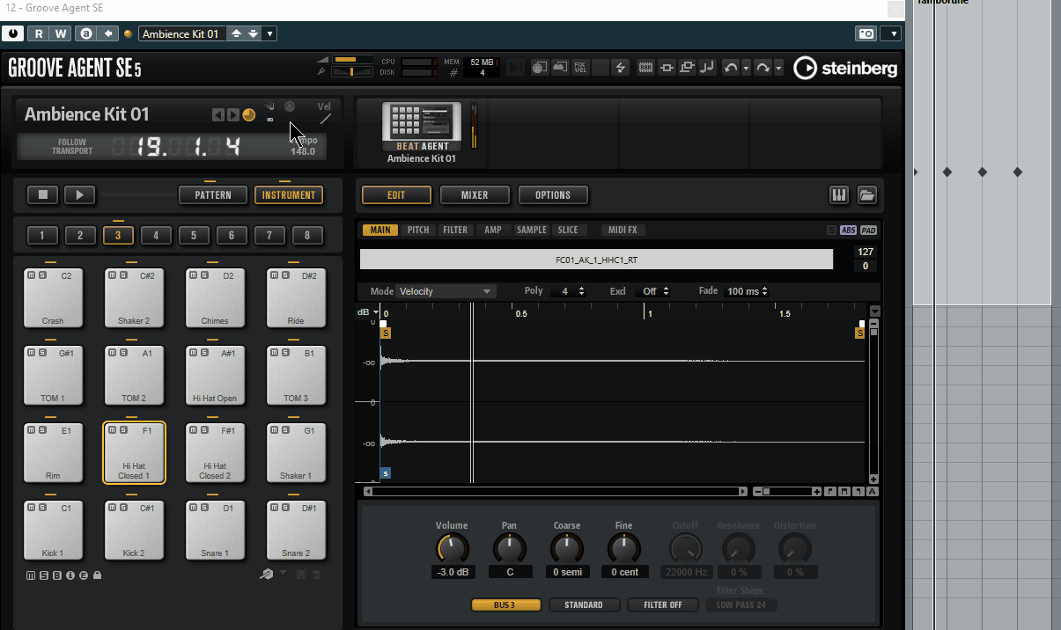This screenshot has width=1061, height=630.
Task: Open the BUS 3 output selector
Action: click(x=506, y=604)
